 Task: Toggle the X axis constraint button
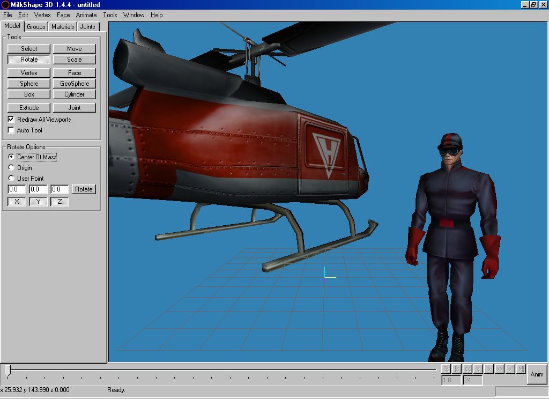coord(17,202)
